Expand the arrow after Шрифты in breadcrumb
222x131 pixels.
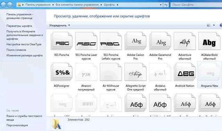click(117, 5)
